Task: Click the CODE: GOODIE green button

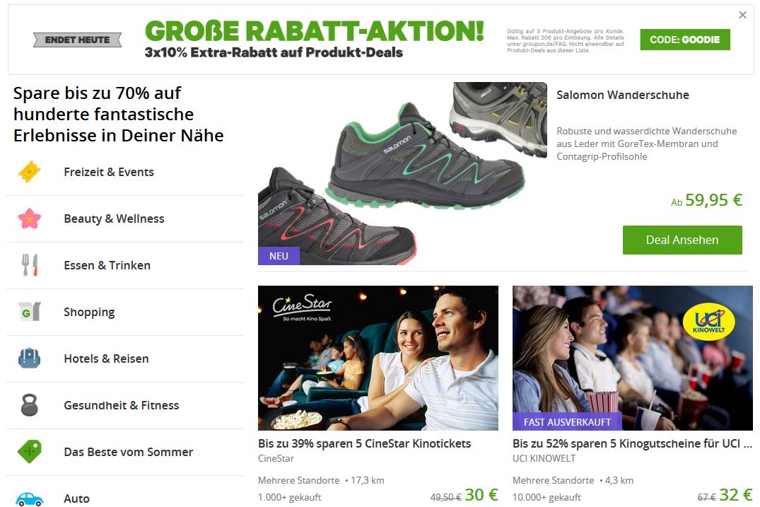Action: tap(685, 40)
